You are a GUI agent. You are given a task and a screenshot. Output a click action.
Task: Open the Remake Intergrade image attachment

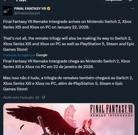(69, 119)
